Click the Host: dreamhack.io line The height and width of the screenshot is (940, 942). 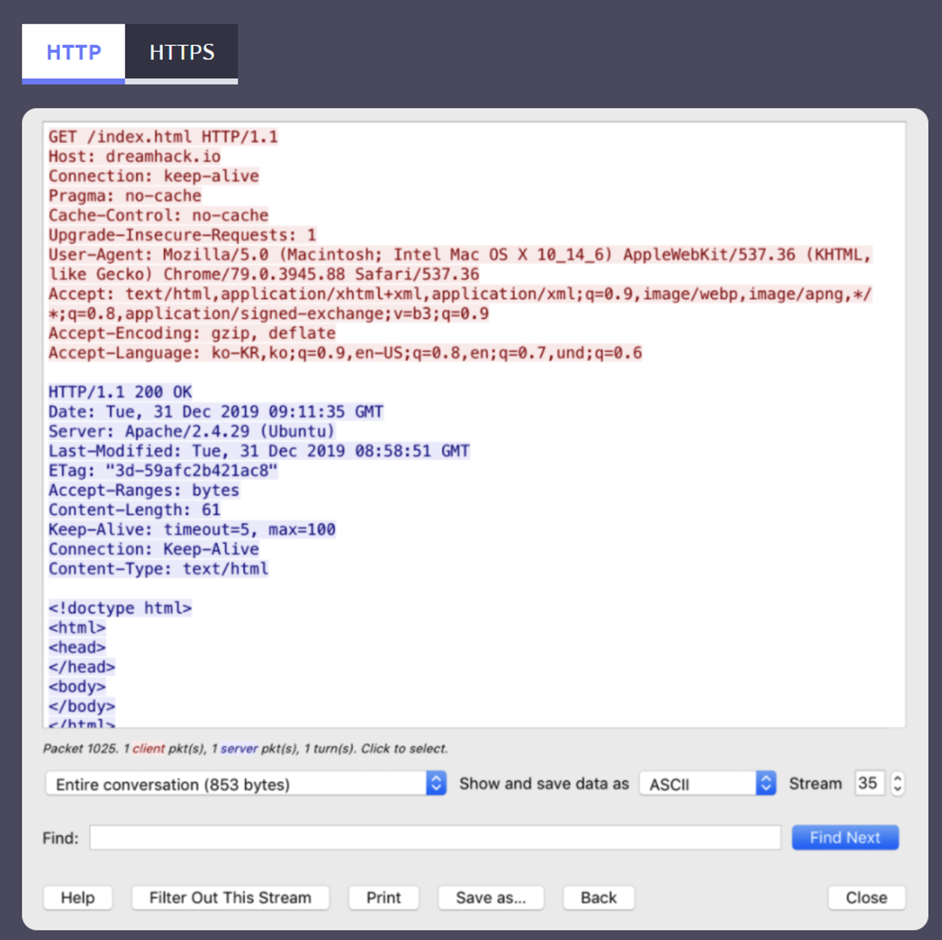click(x=135, y=156)
